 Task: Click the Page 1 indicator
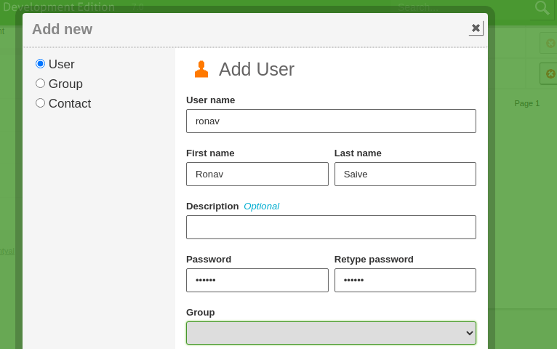(527, 103)
